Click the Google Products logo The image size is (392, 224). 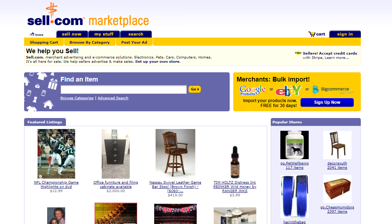click(x=252, y=90)
